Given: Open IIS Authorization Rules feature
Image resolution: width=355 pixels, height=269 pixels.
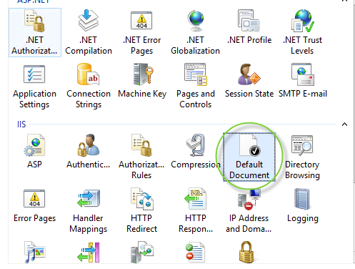Looking at the screenshot, I should (x=141, y=157).
